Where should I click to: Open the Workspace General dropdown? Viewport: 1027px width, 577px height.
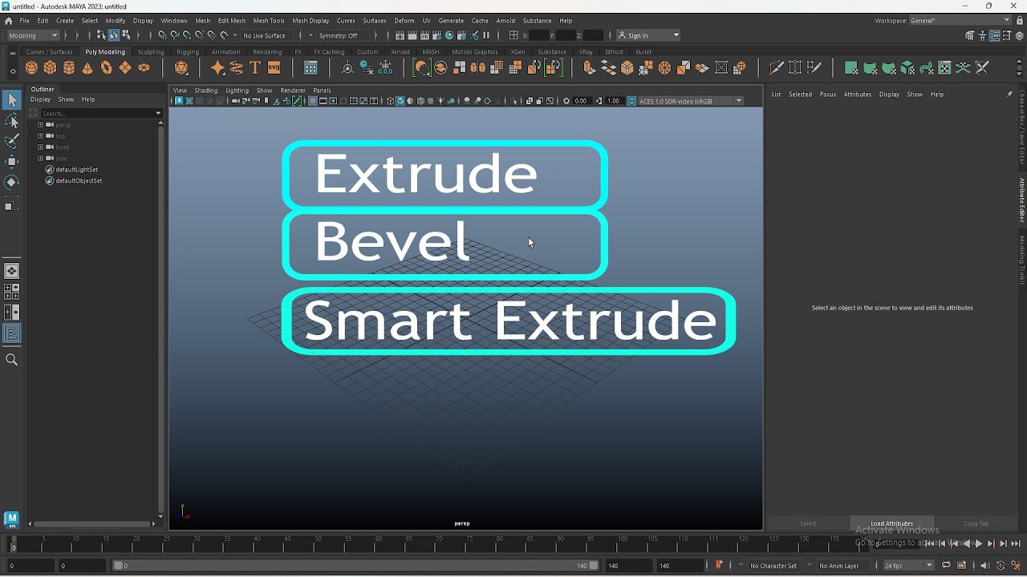[960, 21]
